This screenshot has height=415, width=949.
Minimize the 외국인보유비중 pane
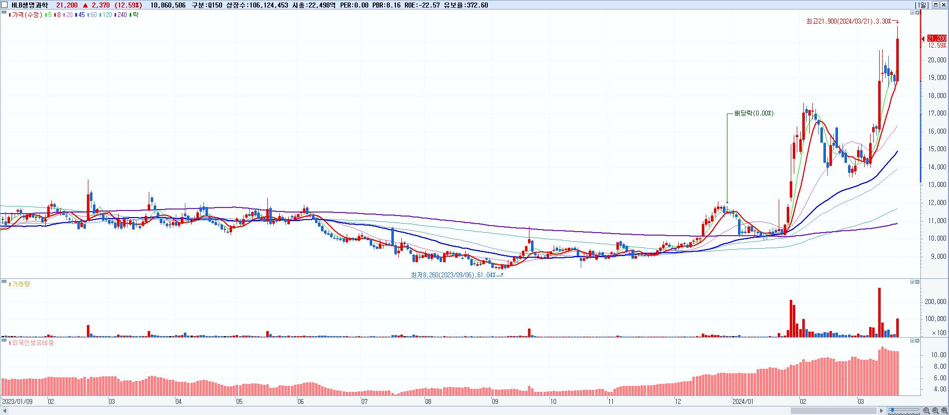[x=912, y=341]
